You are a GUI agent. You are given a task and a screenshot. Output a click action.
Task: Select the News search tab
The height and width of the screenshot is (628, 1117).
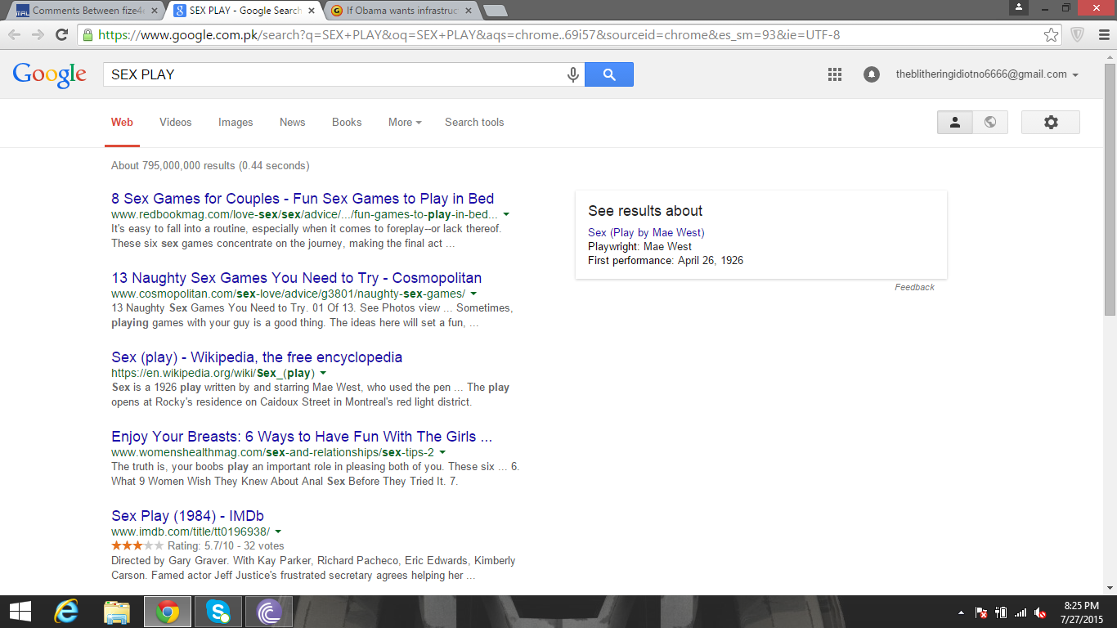pos(292,122)
